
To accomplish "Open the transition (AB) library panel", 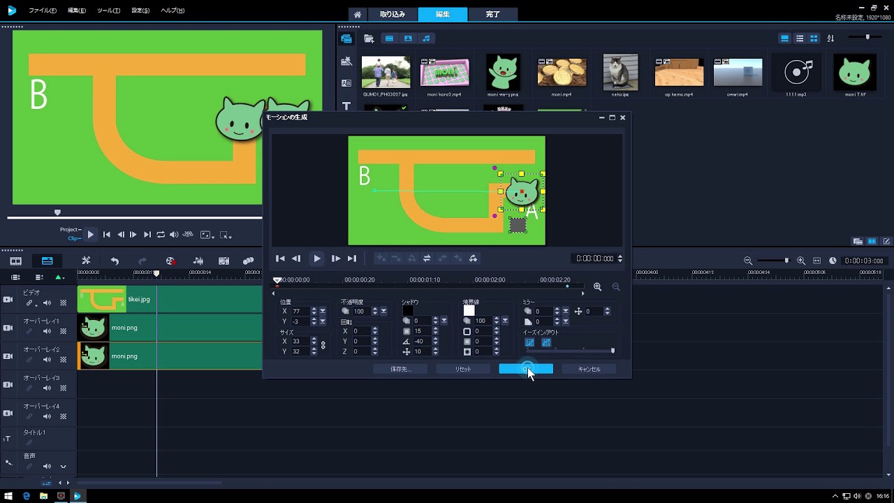I will [346, 83].
